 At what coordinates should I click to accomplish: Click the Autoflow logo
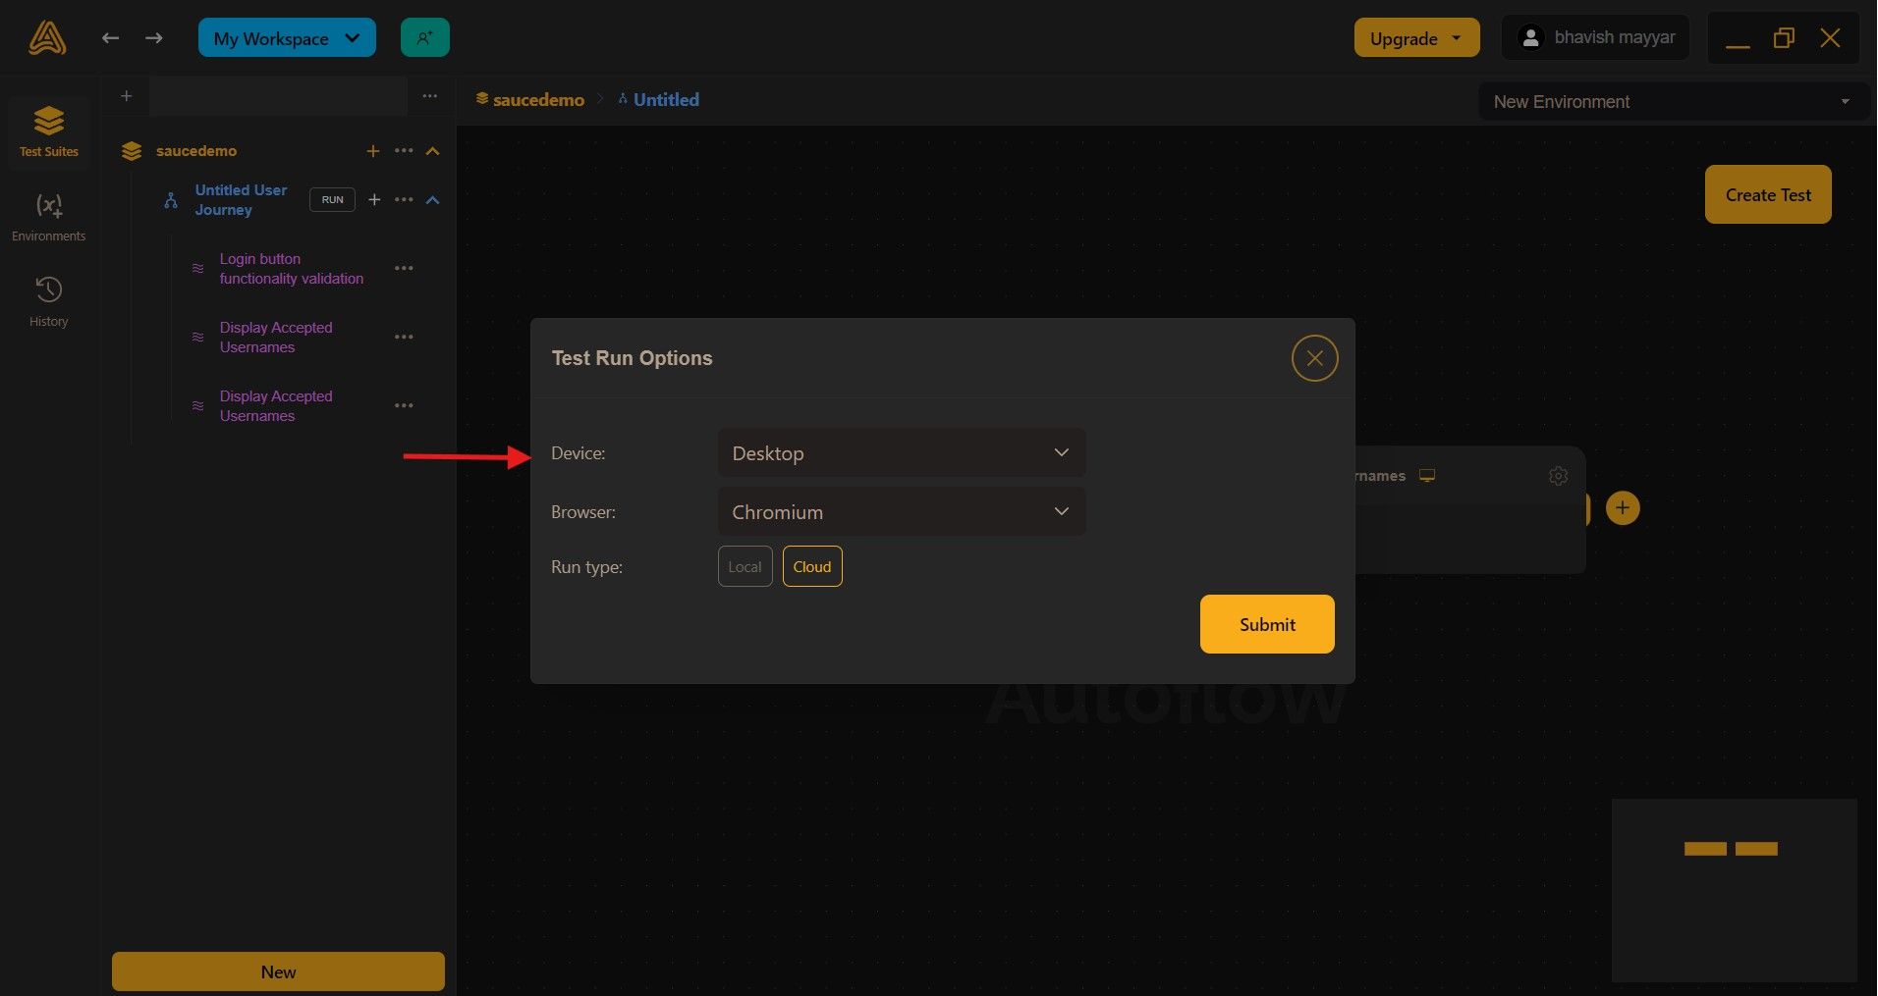tap(46, 37)
